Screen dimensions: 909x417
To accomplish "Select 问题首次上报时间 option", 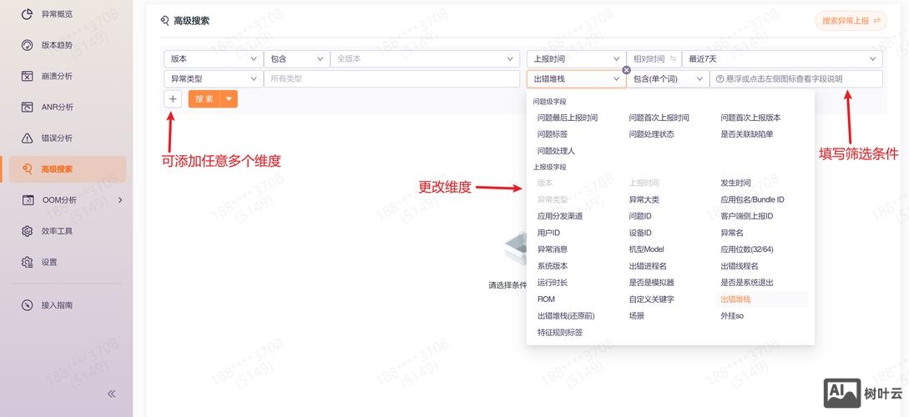I will point(659,118).
